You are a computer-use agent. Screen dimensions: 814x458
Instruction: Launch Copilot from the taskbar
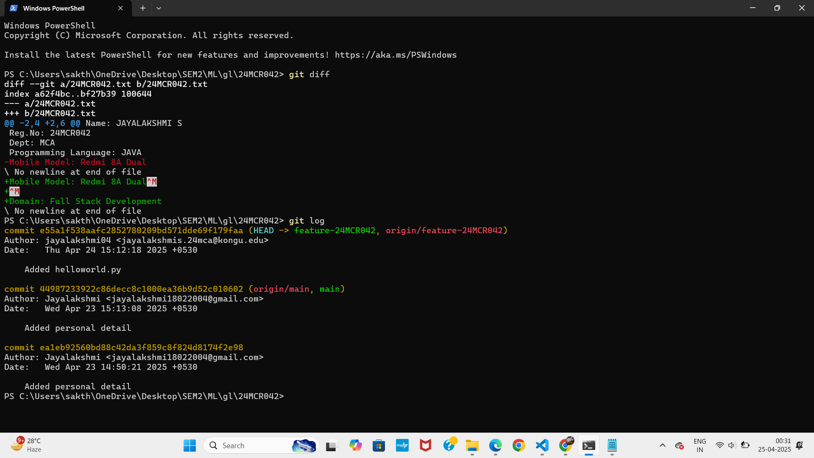coord(355,445)
